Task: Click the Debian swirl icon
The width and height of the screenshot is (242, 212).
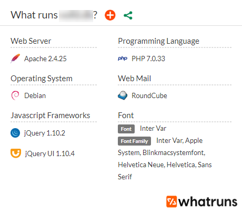Action: pyautogui.click(x=15, y=95)
